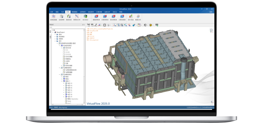
Task: Click the 全局包围盒 bounding box icon
Action: pyautogui.click(x=53, y=16)
